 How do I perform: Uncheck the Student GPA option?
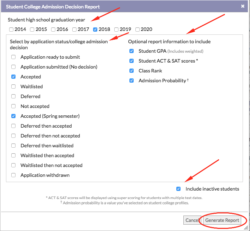(132, 51)
